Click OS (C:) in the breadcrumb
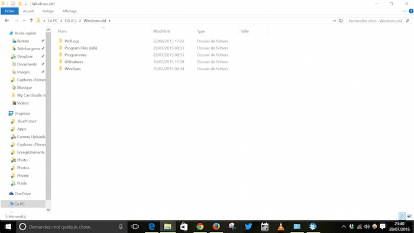Image resolution: width=414 pixels, height=233 pixels. [70, 21]
